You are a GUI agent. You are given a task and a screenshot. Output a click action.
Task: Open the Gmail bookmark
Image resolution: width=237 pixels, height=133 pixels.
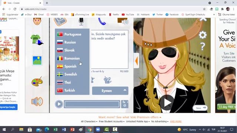39,15
